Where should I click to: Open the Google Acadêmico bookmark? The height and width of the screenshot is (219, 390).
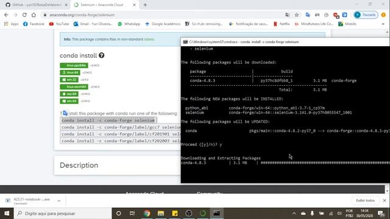click(x=163, y=24)
